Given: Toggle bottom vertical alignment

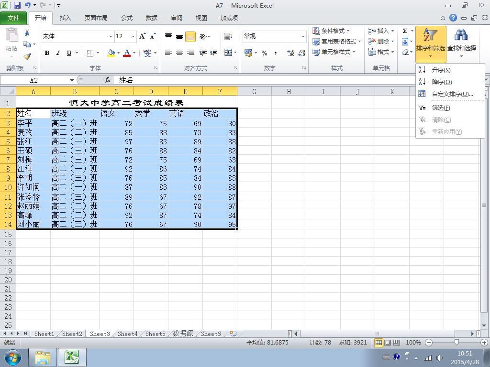Looking at the screenshot, I should [190, 36].
